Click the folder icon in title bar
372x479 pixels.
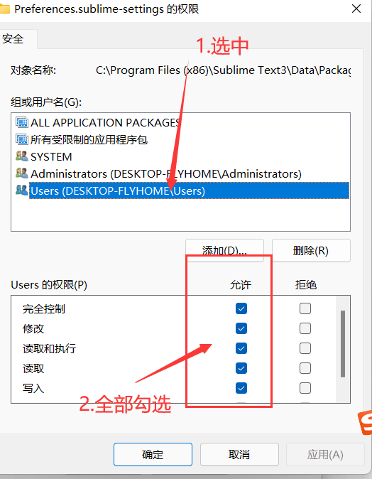click(4, 9)
